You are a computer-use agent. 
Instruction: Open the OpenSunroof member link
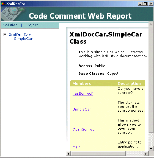point(84,129)
